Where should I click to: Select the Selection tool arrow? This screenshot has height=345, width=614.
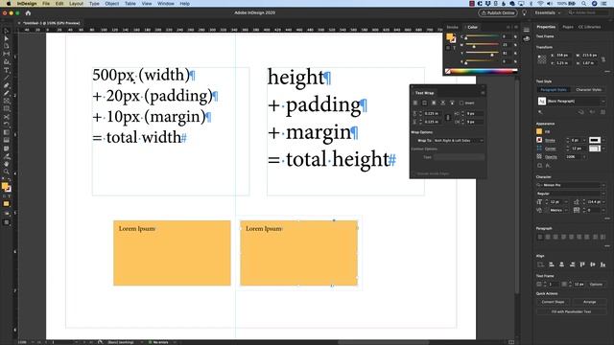tap(7, 31)
